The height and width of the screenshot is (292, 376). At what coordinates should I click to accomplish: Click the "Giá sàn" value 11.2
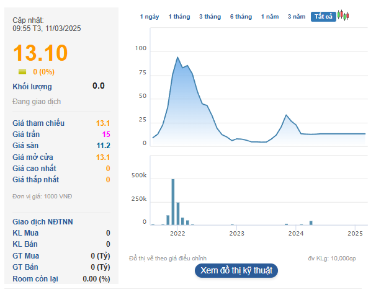(104, 146)
